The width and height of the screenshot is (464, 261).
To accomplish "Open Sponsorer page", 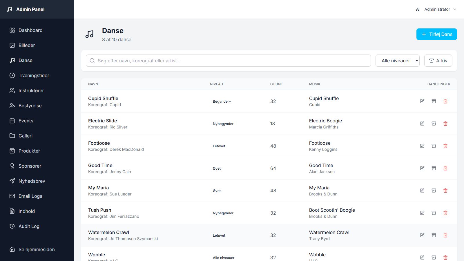I will tap(37, 166).
